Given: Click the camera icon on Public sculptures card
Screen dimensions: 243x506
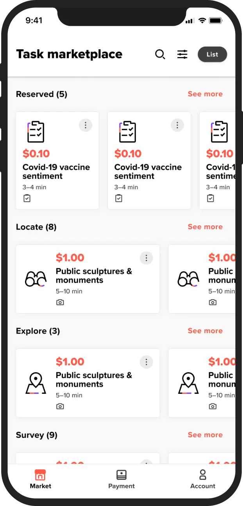Looking at the screenshot, I should pyautogui.click(x=60, y=302).
